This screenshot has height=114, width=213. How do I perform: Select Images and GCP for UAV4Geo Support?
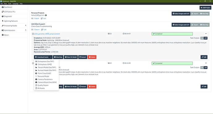[x=181, y=25]
